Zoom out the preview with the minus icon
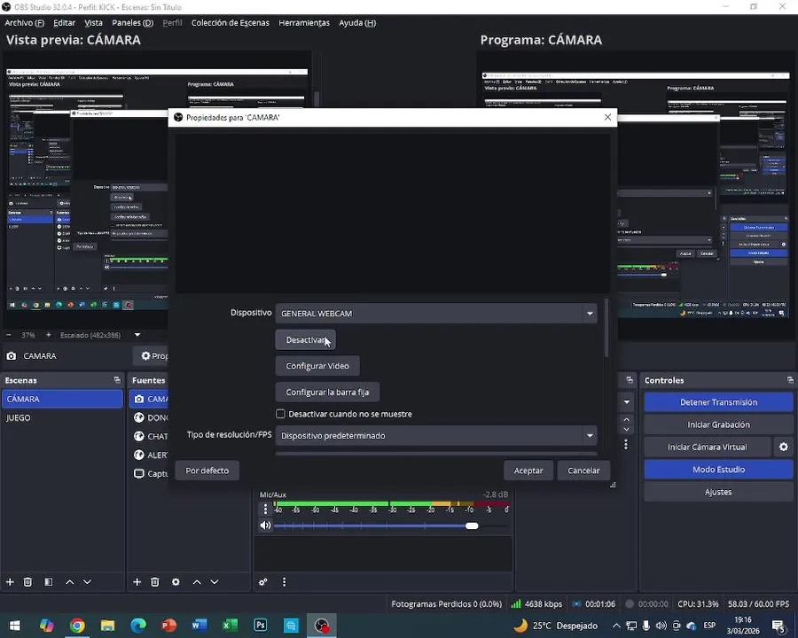Image resolution: width=798 pixels, height=638 pixels. 9,335
